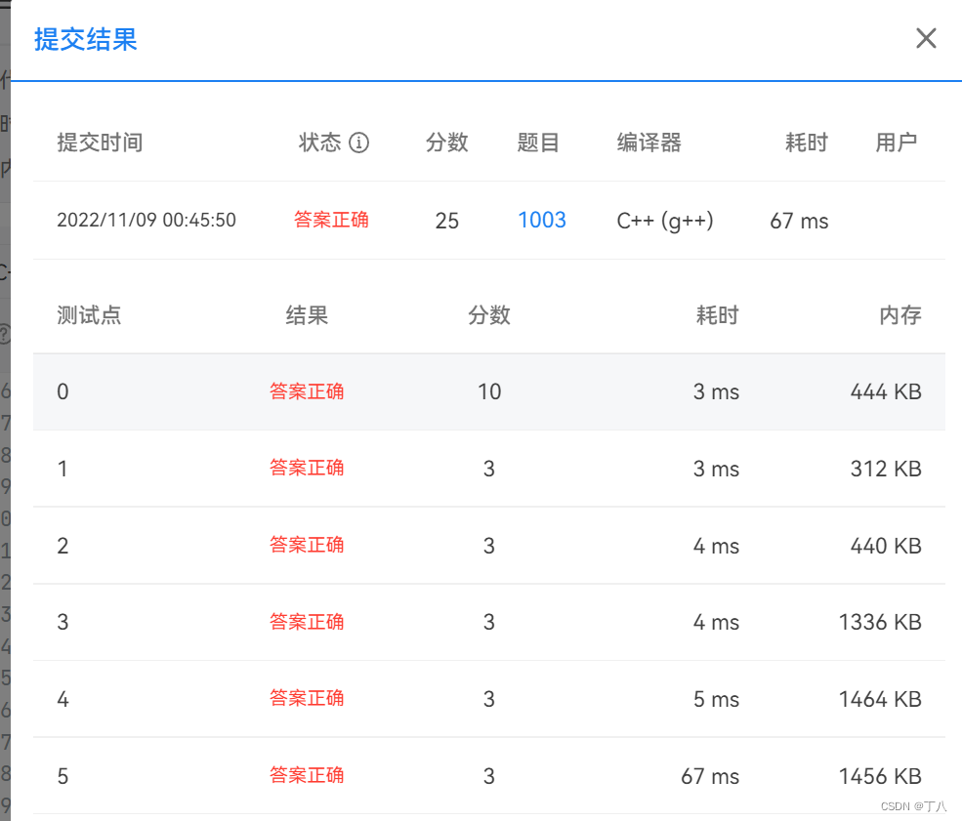This screenshot has width=962, height=821.
Task: Select test point 2's result text
Action: point(306,545)
